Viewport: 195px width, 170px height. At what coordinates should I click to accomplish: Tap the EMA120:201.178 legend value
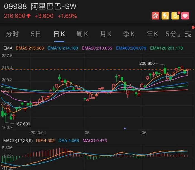(166, 48)
